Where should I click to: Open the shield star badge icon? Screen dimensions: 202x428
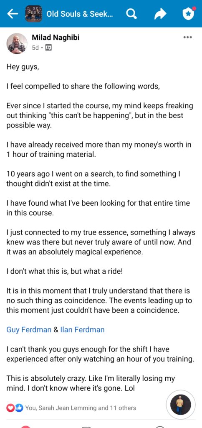pos(189,13)
